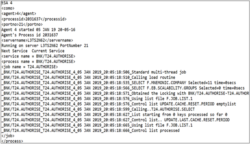Click 'SELECT F.EB.SCALABILITY.GROUPS' log entry
Viewport: 250px width, 144px height.
[x=123, y=88]
